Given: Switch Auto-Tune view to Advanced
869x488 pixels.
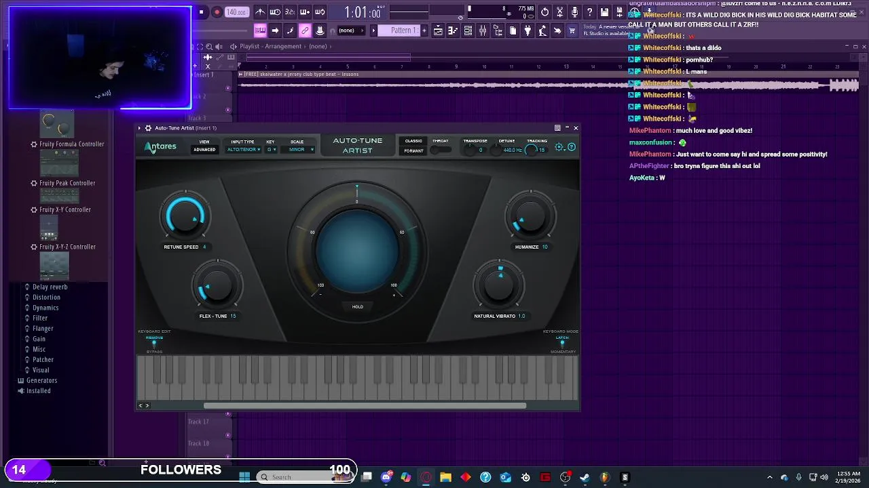Looking at the screenshot, I should [x=204, y=150].
